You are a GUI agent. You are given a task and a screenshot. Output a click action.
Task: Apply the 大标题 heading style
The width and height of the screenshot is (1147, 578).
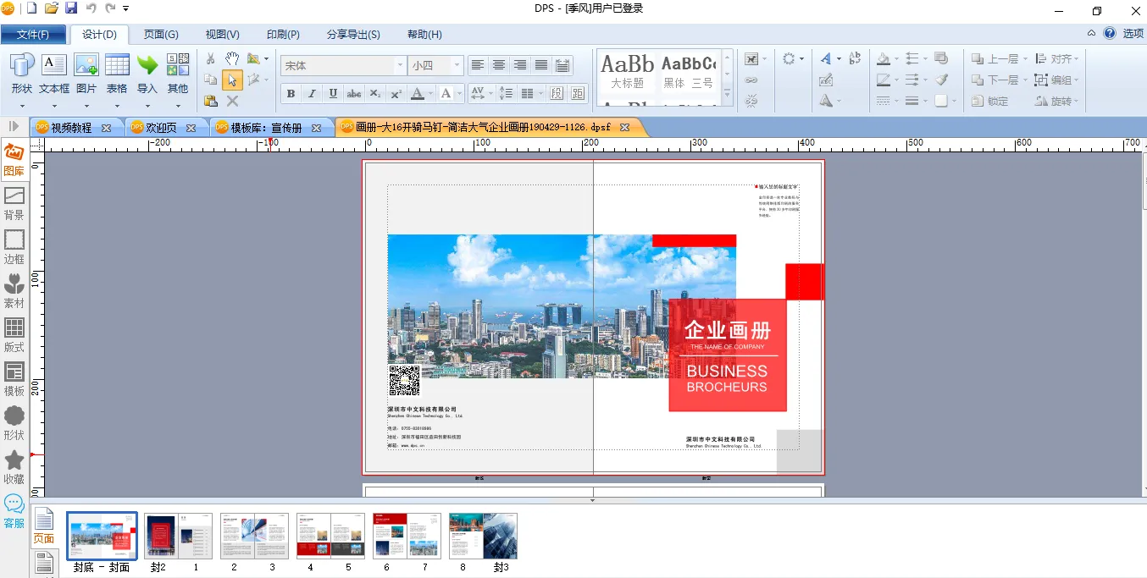[x=627, y=72]
